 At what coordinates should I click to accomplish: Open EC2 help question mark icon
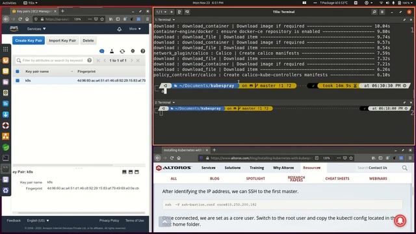pyautogui.click(x=143, y=51)
